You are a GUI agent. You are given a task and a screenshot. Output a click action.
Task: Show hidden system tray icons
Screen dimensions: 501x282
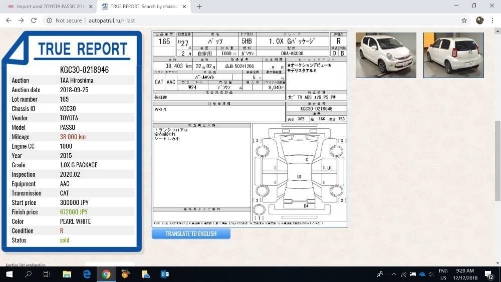[394, 274]
